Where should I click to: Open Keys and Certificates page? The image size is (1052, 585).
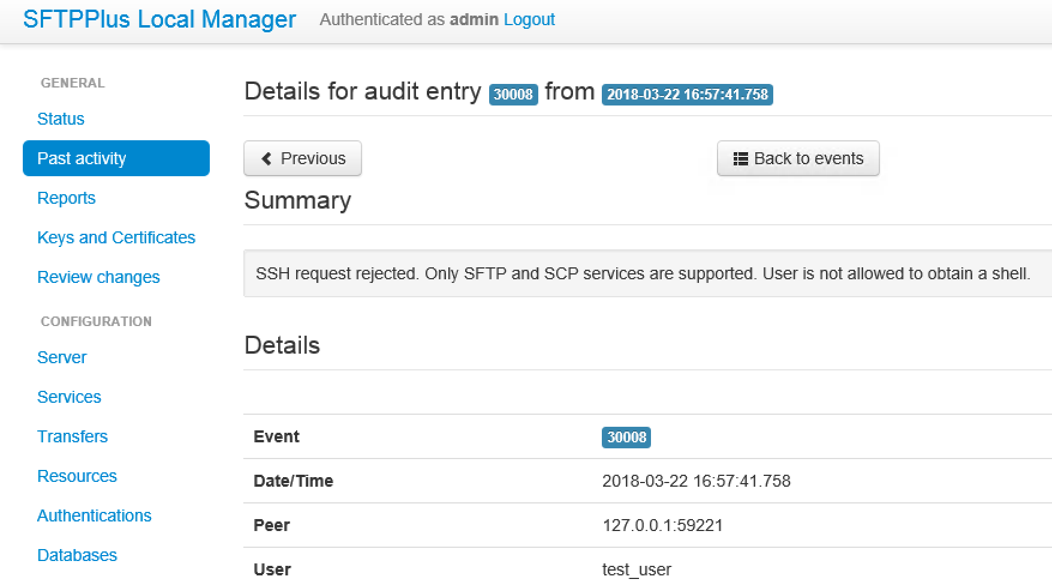(116, 237)
